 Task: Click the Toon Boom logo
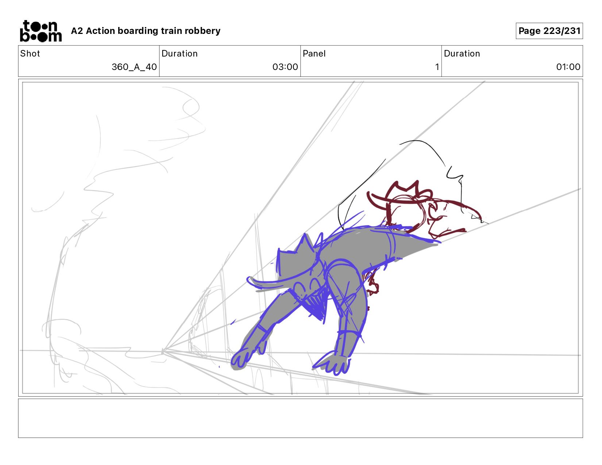coord(40,31)
